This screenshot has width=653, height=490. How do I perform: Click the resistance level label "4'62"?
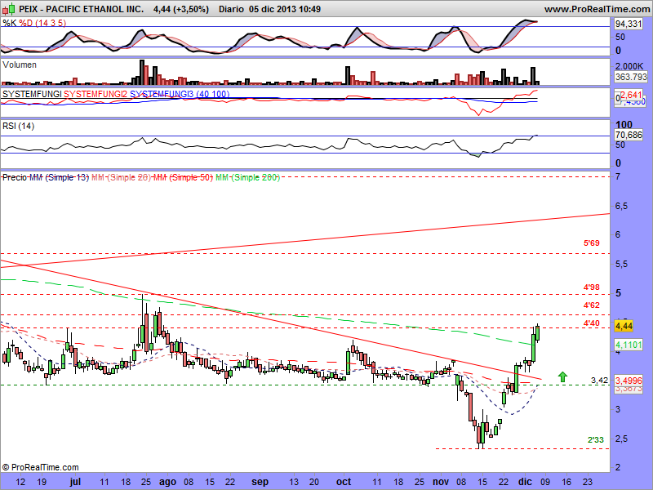coord(591,305)
